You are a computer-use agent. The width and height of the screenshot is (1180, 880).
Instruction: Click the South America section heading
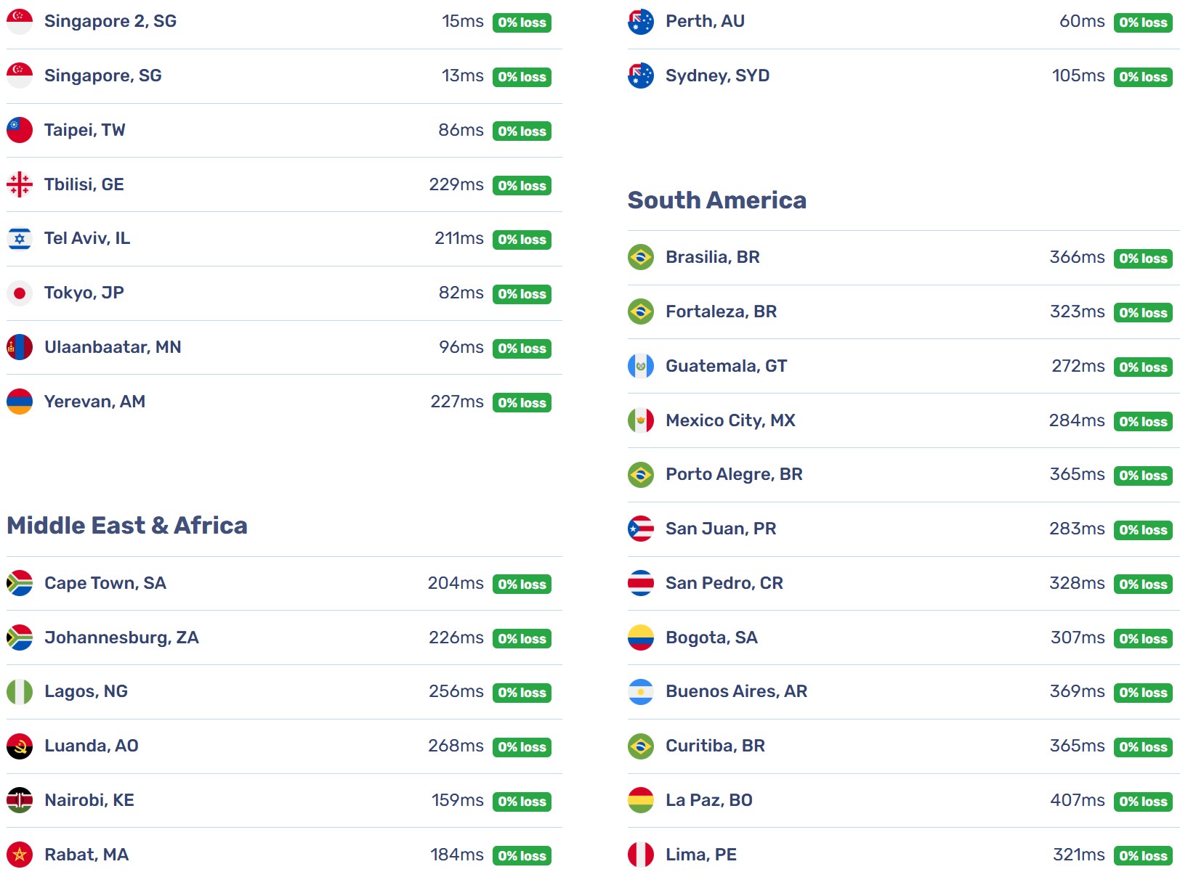click(717, 200)
